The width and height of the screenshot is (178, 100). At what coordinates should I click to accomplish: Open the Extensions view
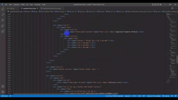pyautogui.click(x=3, y=31)
